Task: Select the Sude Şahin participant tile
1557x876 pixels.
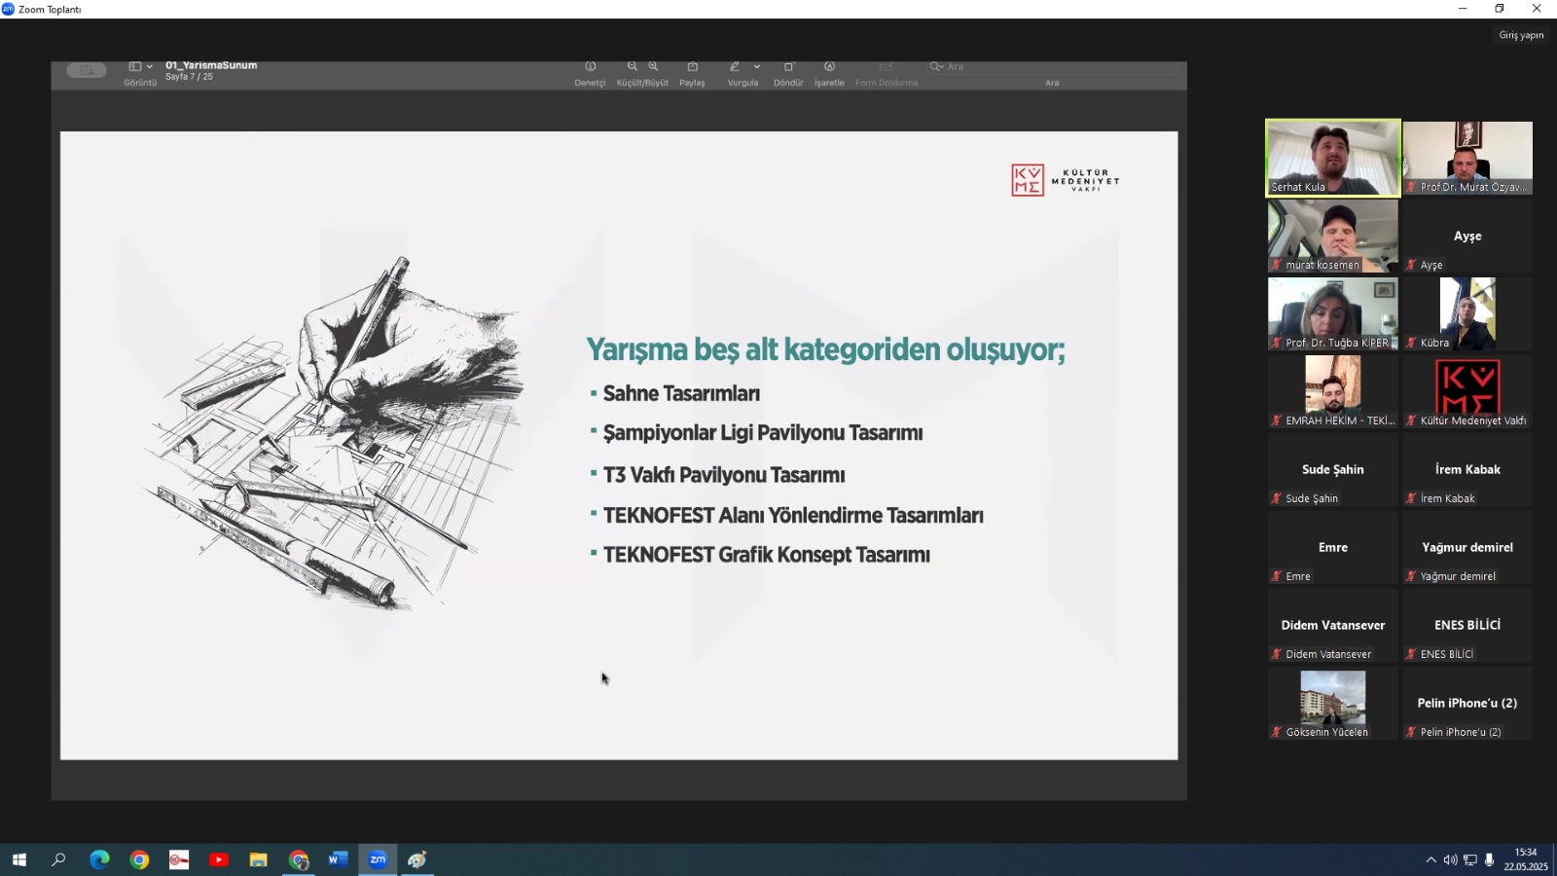Action: pos(1333,469)
